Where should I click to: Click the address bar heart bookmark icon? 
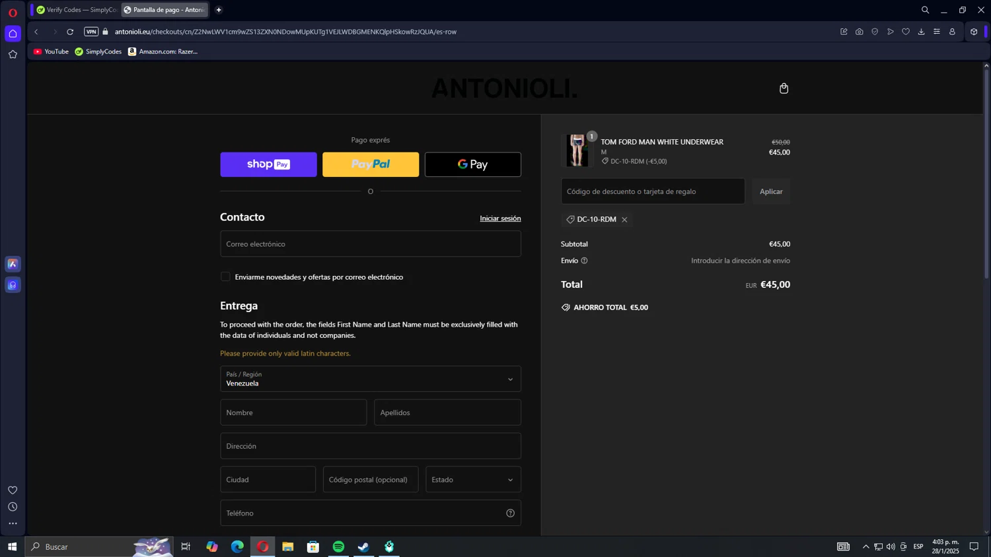(906, 32)
